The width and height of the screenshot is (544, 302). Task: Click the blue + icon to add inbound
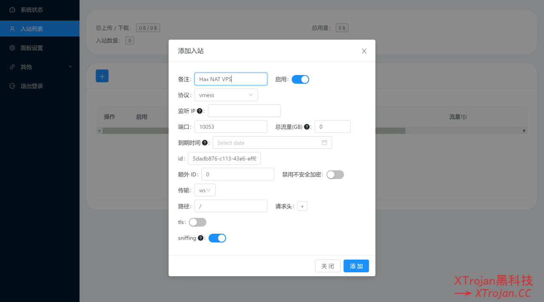coord(102,75)
